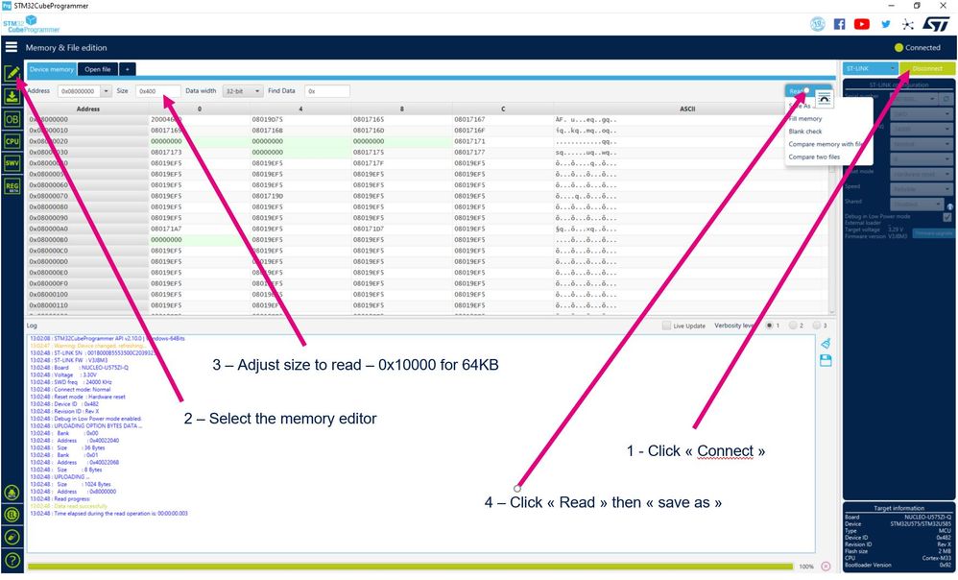
Task: Click cell 080171A7 in row 0x080000A0
Action: (166, 229)
